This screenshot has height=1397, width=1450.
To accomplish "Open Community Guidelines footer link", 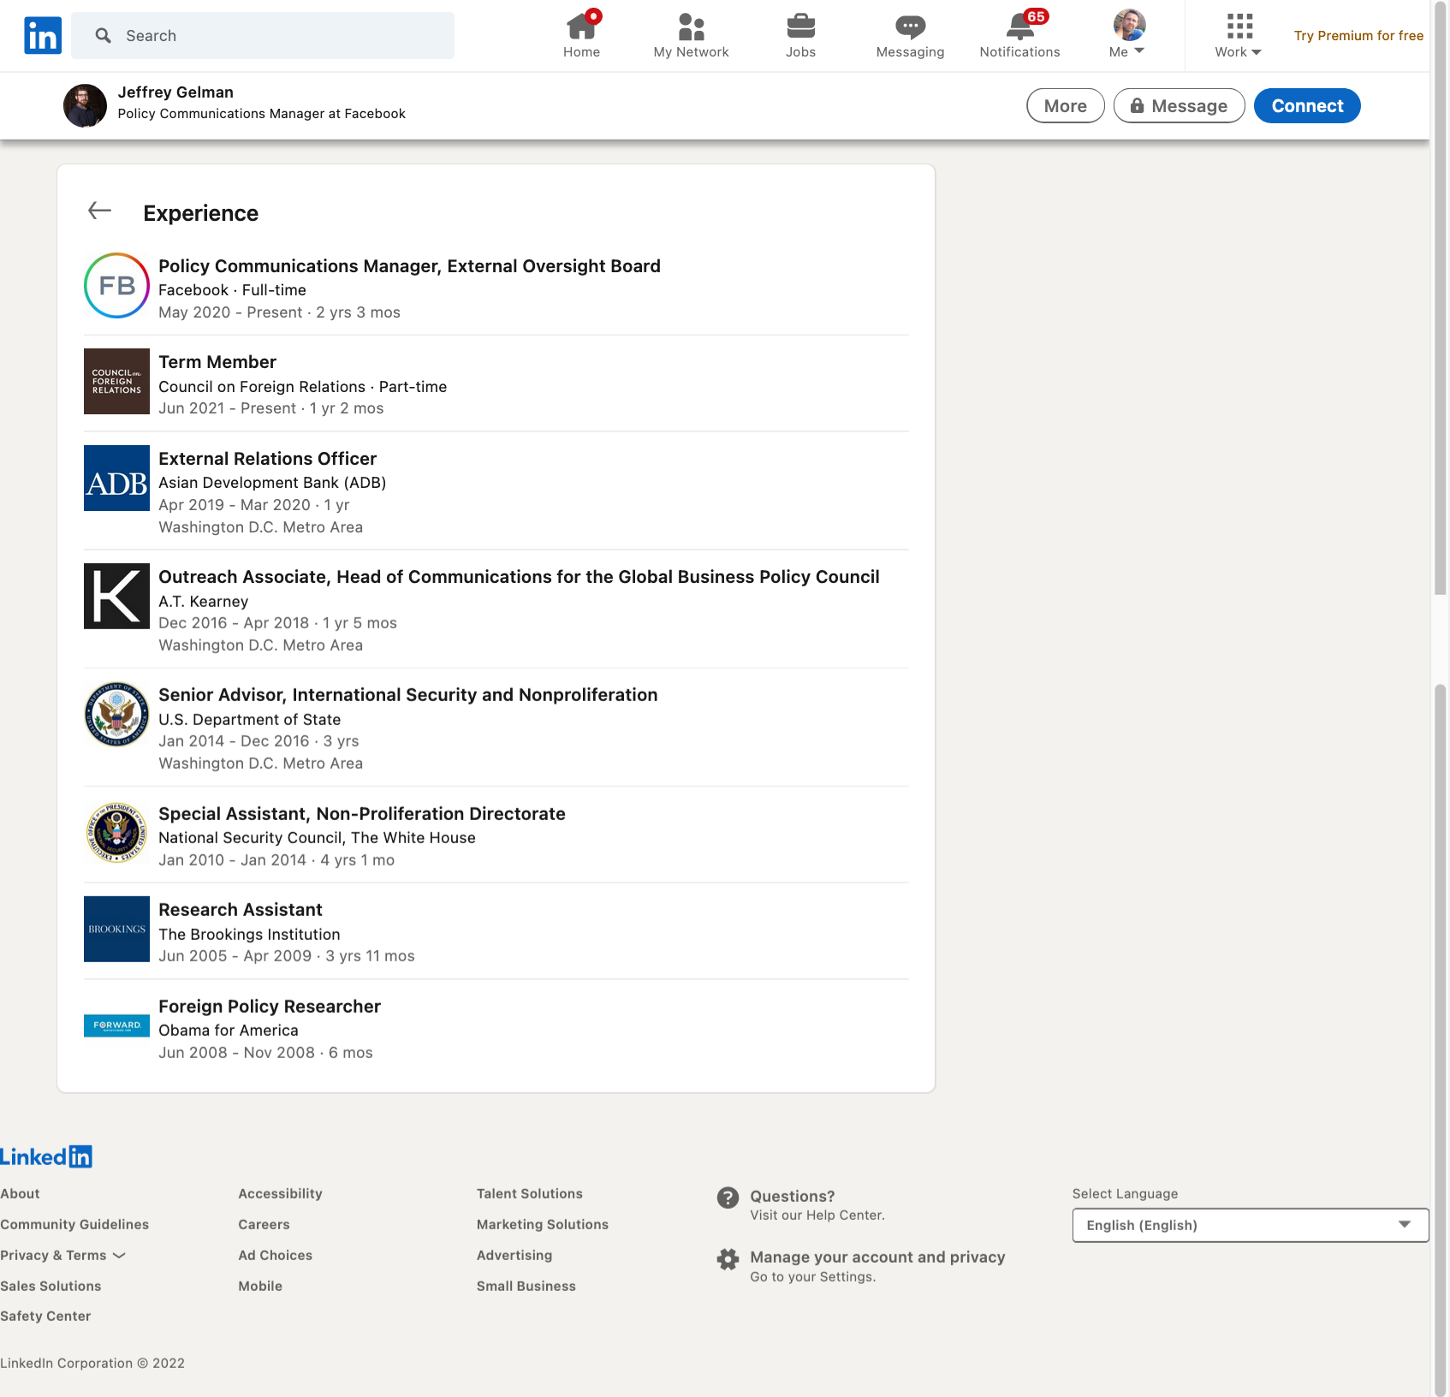I will click(74, 1224).
